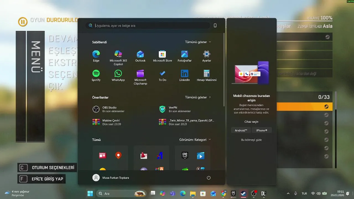Image resolution: width=354 pixels, height=199 pixels.
Task: Open the red news app icon
Action: pos(103,156)
